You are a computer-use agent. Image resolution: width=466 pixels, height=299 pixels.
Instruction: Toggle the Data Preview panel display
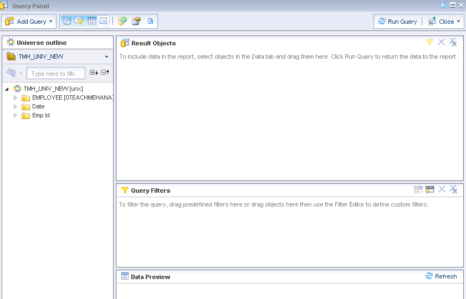pos(91,21)
